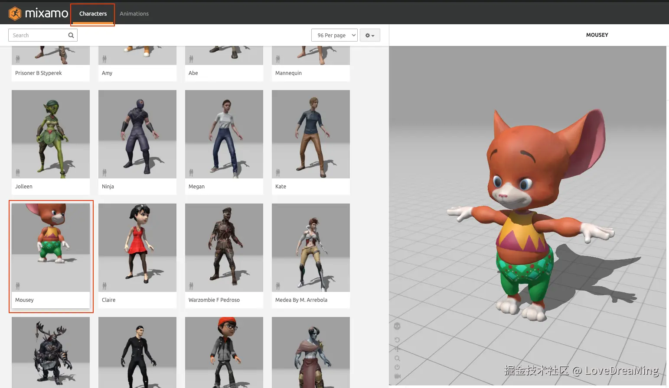Screen dimensions: 669x388
Task: Select the Kate character thumbnail
Action: point(311,134)
